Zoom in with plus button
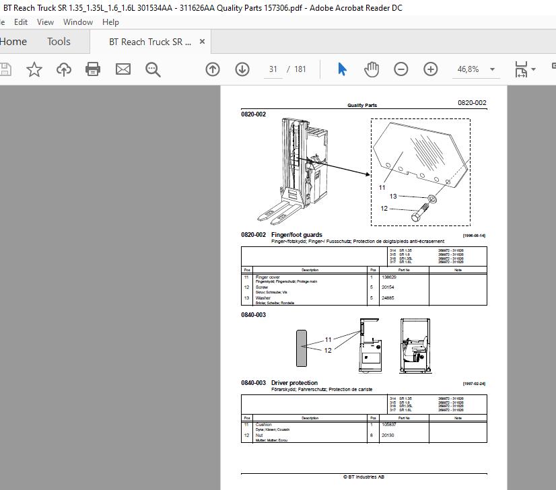Image resolution: width=556 pixels, height=490 pixels. click(x=431, y=69)
